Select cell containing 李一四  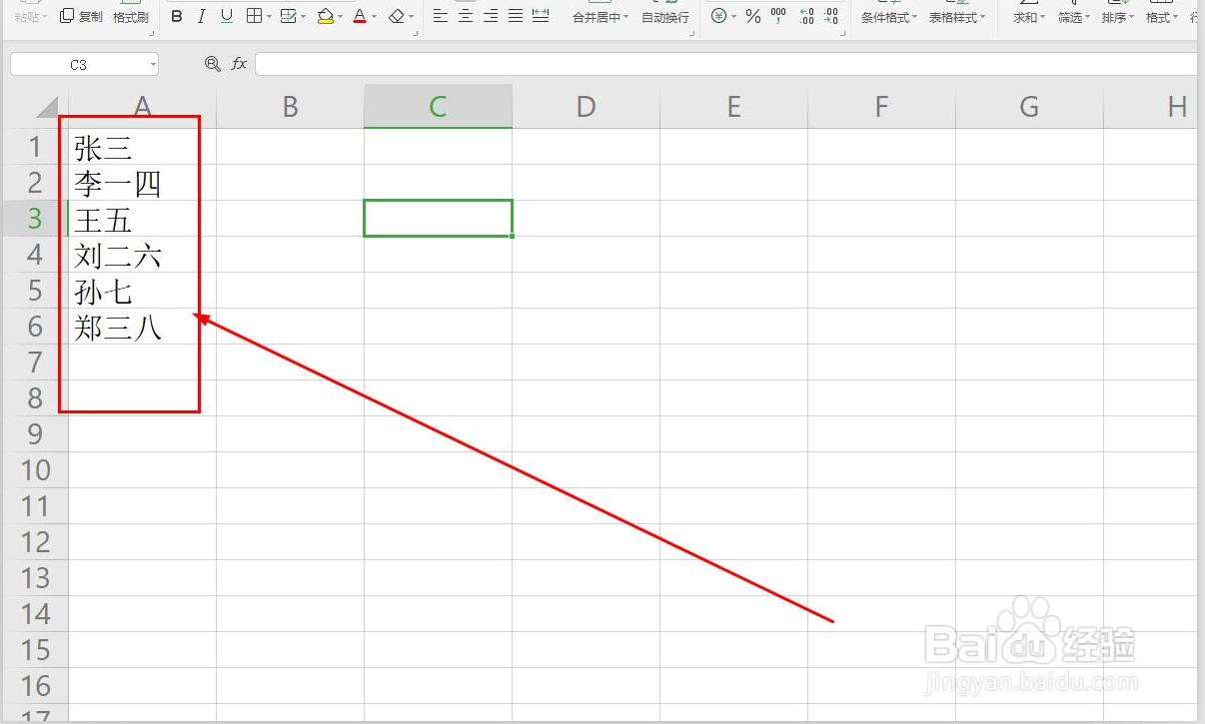(142, 184)
